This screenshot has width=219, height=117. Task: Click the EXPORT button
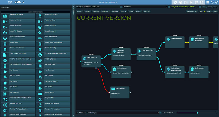point(88,11)
